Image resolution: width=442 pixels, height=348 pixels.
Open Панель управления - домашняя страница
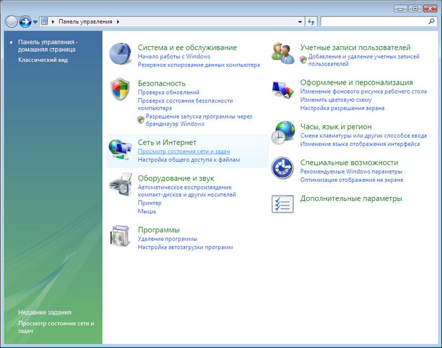(x=48, y=45)
